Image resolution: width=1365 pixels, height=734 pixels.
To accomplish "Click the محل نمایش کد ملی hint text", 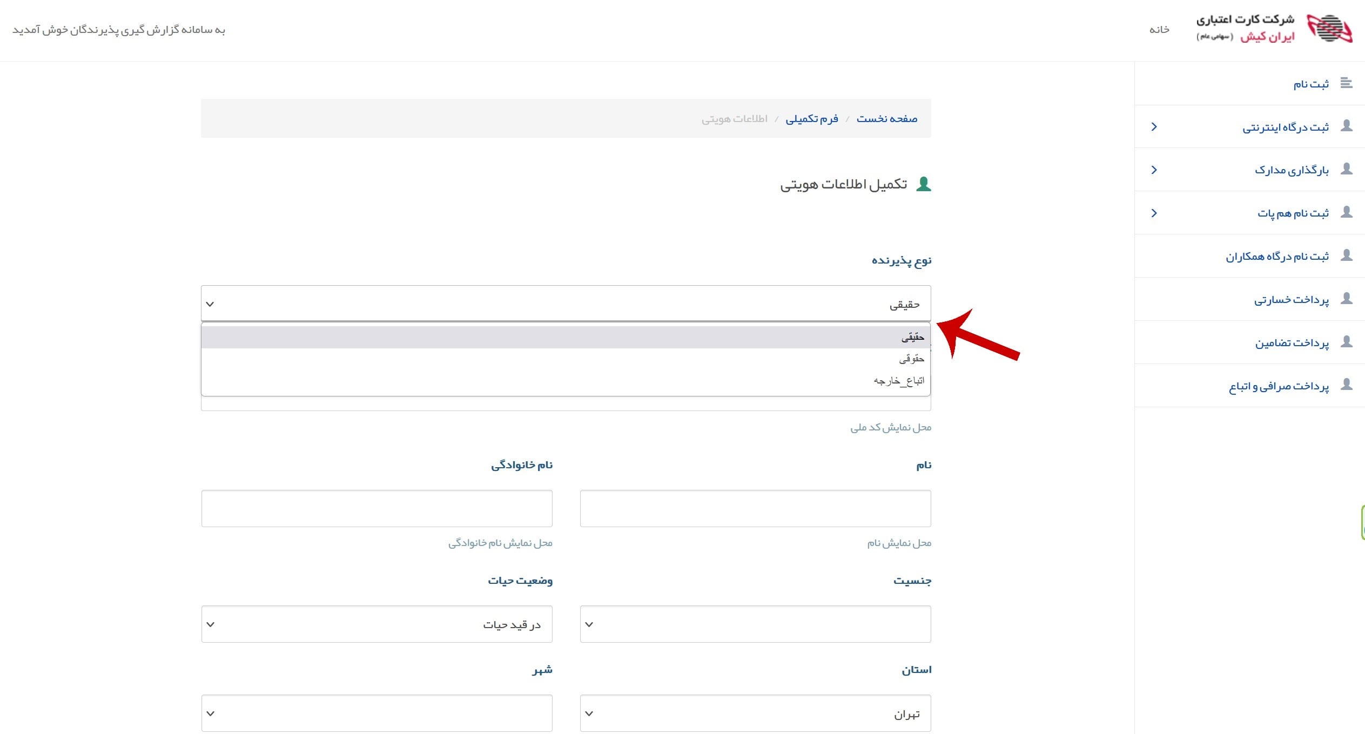I will pyautogui.click(x=891, y=427).
